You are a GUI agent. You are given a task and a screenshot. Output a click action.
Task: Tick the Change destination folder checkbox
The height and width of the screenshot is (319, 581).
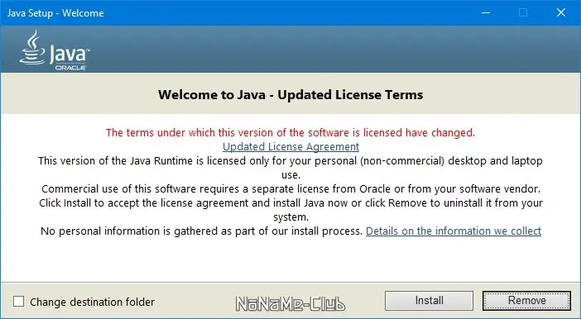click(x=18, y=302)
